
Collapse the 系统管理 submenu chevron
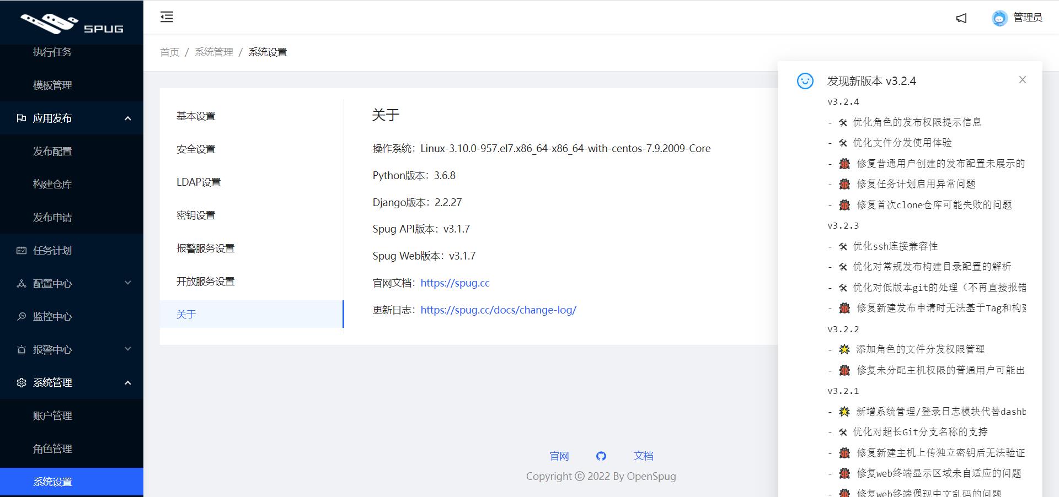[128, 382]
